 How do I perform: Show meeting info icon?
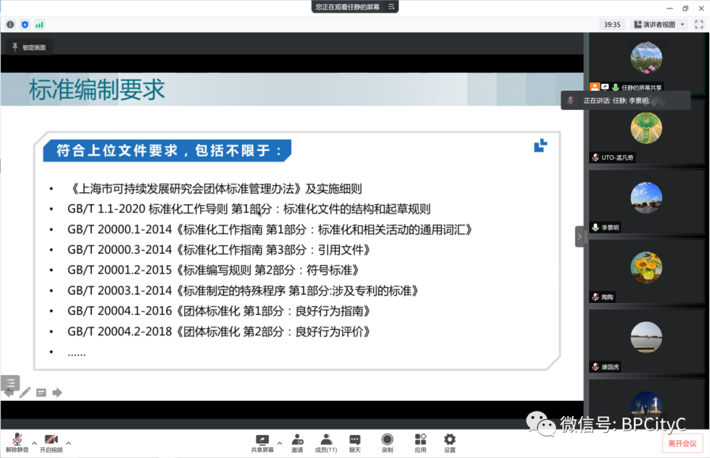point(10,24)
